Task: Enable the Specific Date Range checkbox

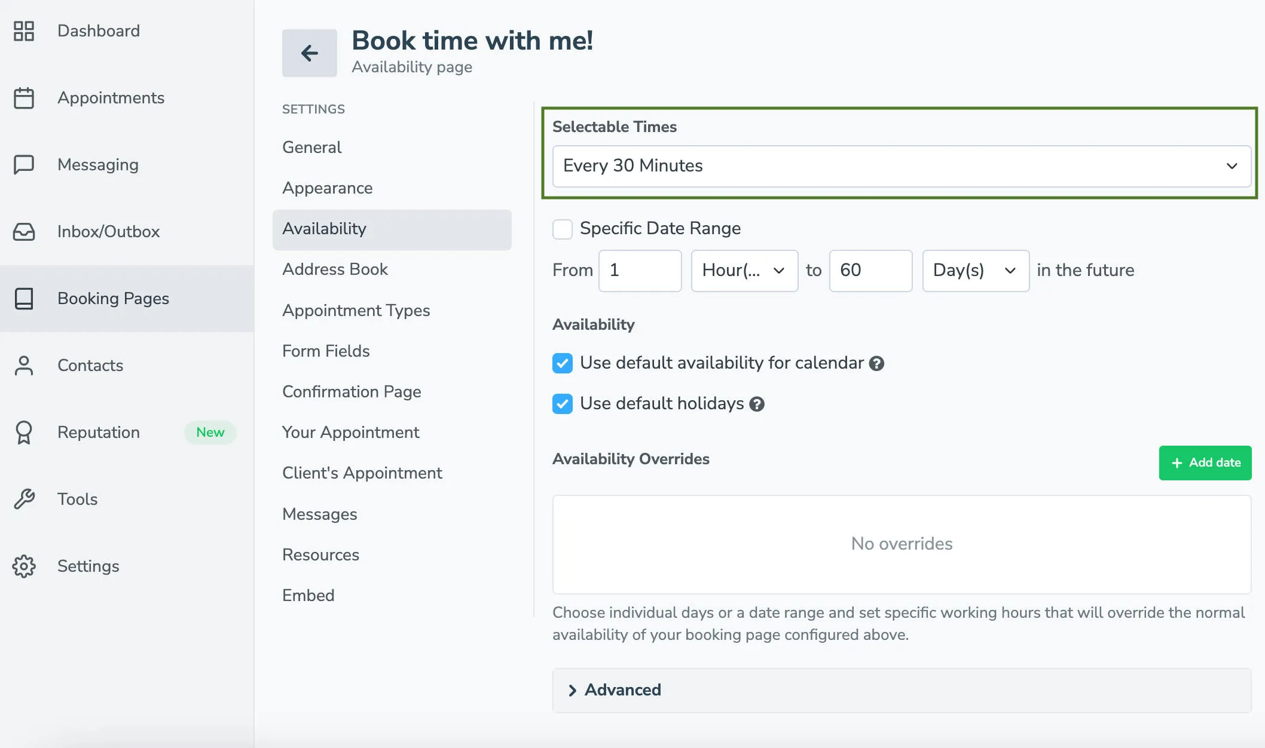Action: [562, 229]
